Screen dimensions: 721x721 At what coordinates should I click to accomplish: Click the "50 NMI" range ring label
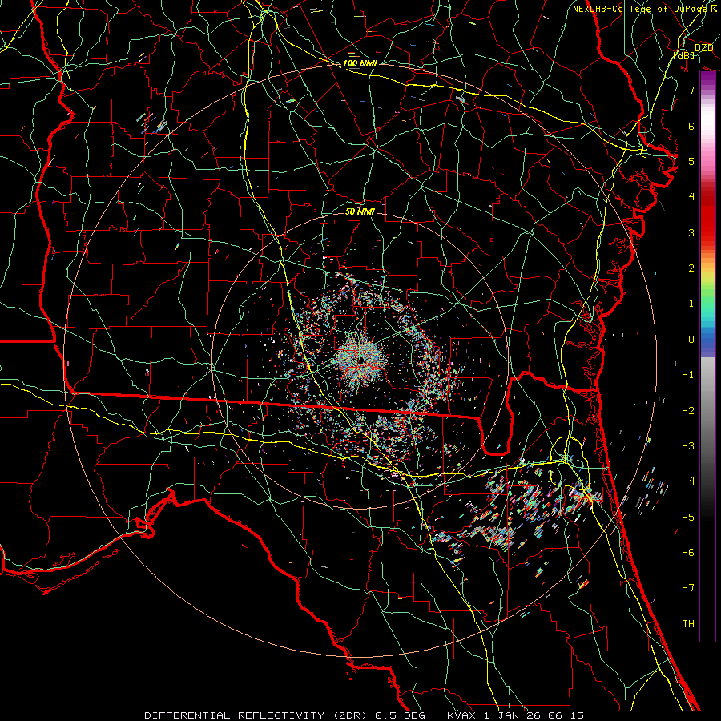tap(360, 211)
